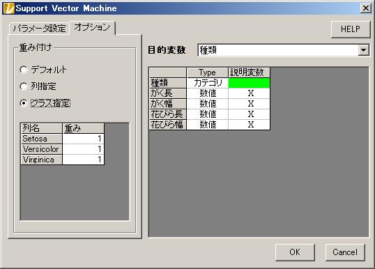The image size is (375, 269).
Task: Edit the Virginica weight value
Action: pyautogui.click(x=83, y=160)
